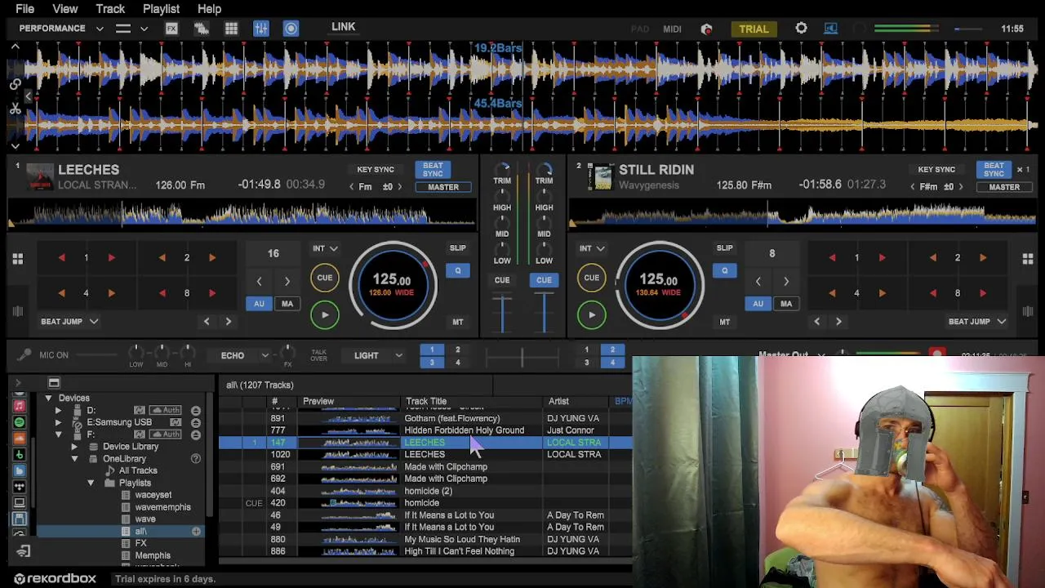Image resolution: width=1045 pixels, height=588 pixels.
Task: Click the Beatport source icon
Action: pyautogui.click(x=20, y=455)
